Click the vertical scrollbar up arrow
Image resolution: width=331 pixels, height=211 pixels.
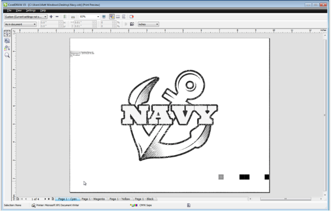(x=325, y=35)
